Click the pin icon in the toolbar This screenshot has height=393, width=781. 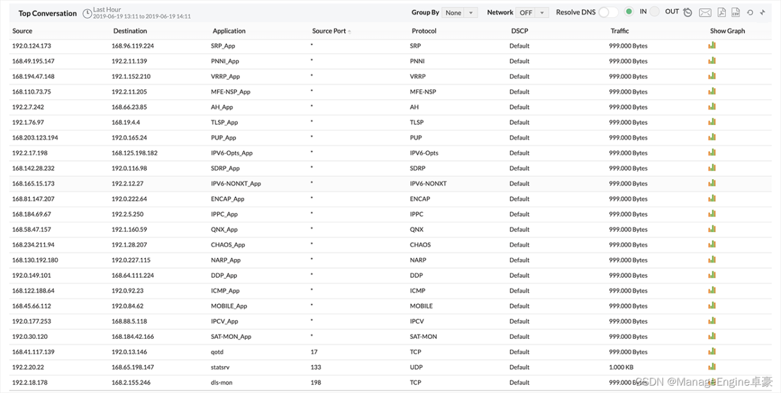pyautogui.click(x=763, y=12)
